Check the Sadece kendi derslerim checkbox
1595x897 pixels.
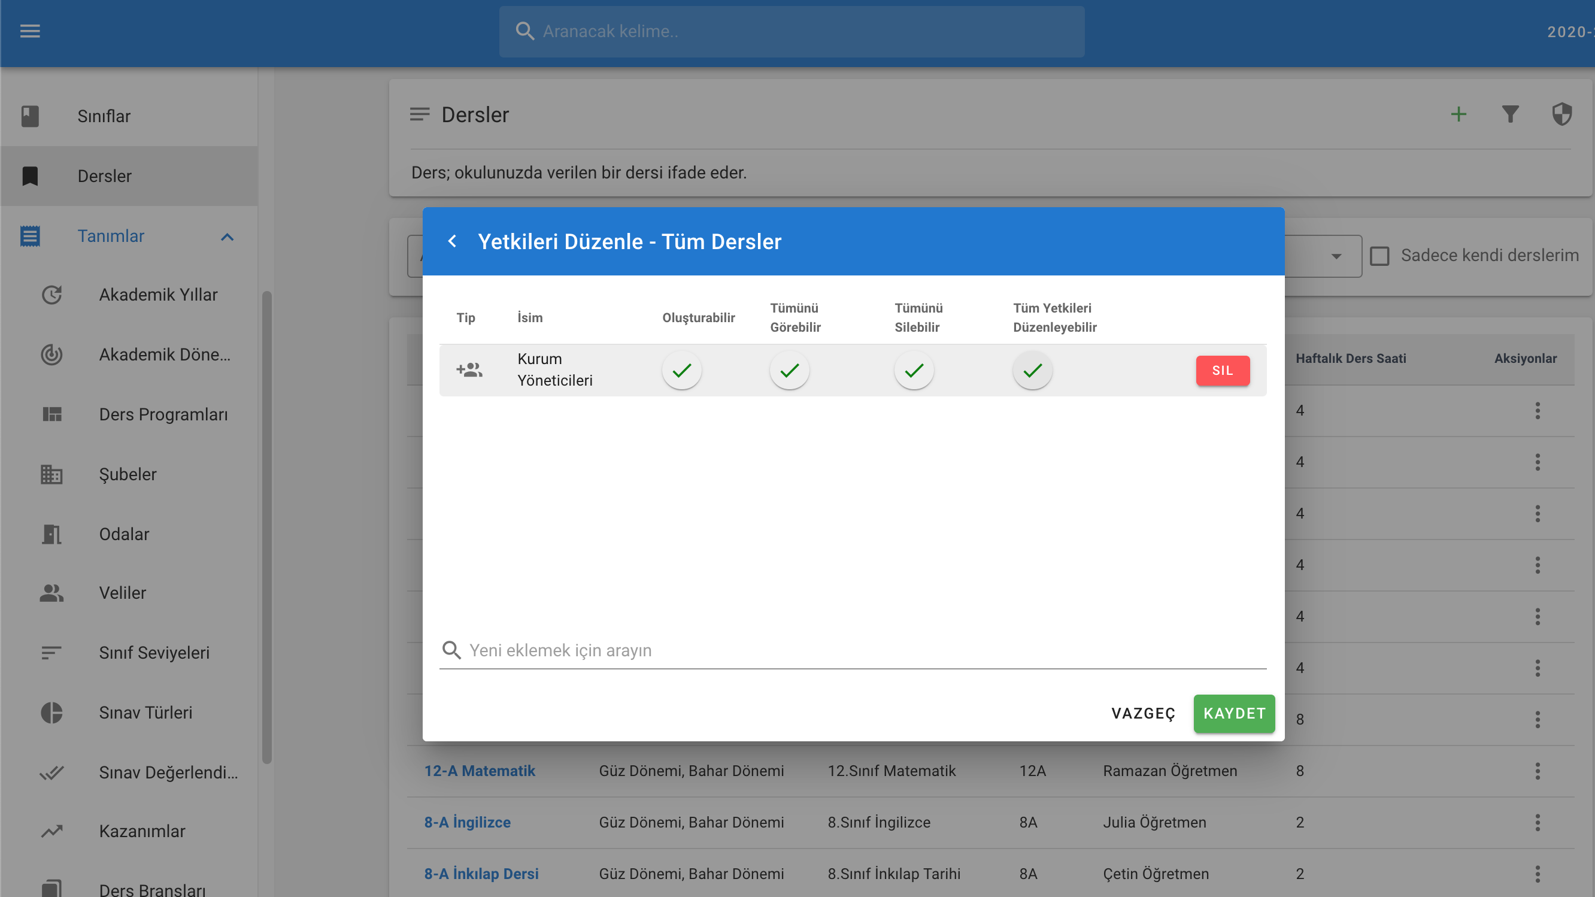point(1379,256)
